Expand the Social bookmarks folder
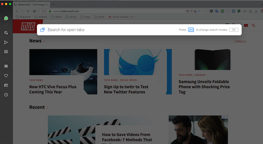Image resolution: width=263 pixels, height=144 pixels. point(71,17)
